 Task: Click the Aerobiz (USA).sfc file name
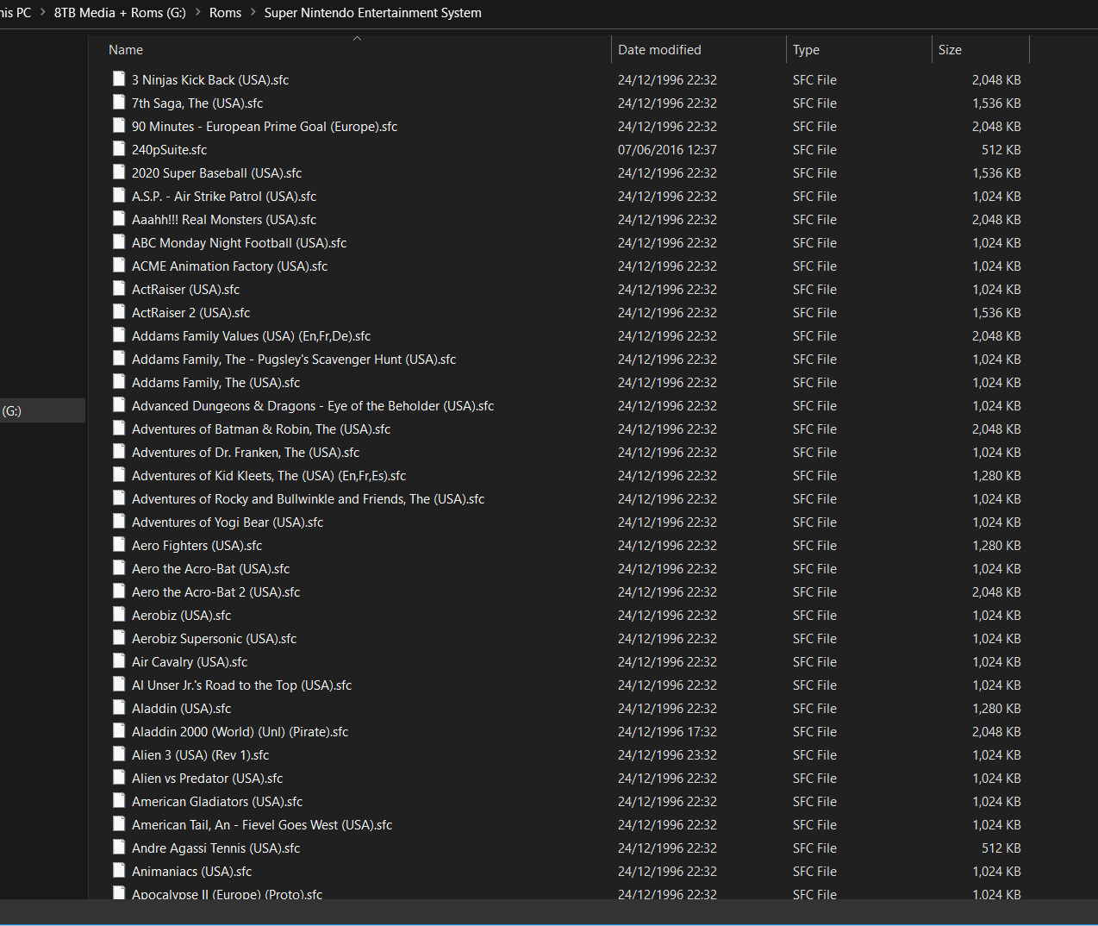pos(182,615)
